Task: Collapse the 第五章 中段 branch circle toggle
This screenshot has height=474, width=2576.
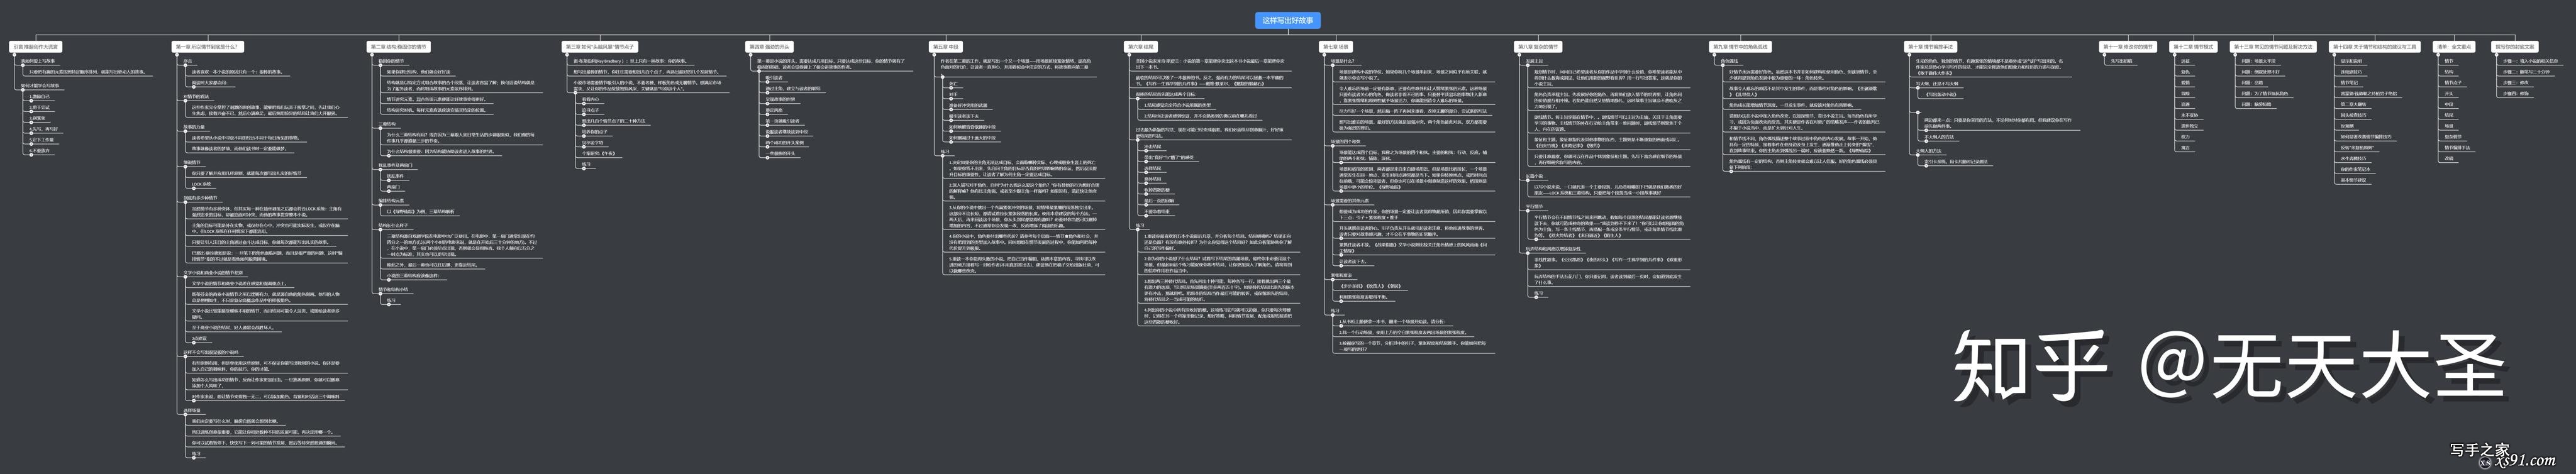Action: click(934, 55)
